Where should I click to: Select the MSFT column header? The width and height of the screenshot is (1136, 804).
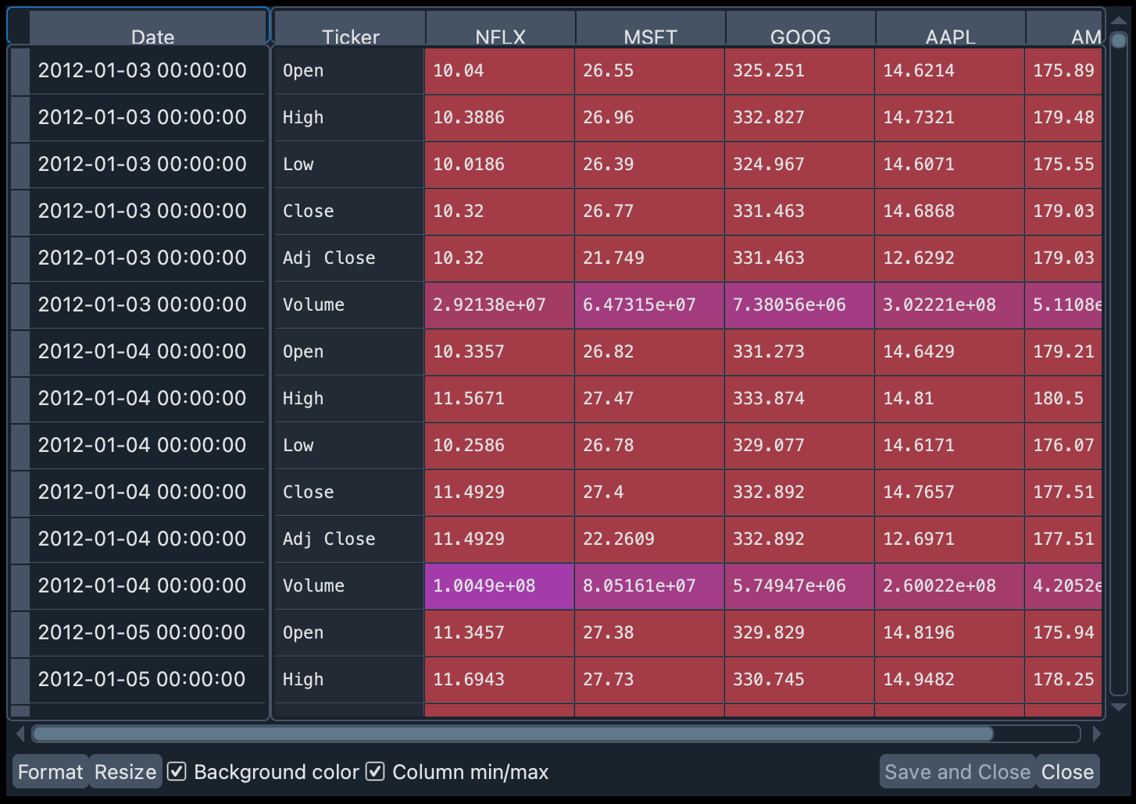click(x=649, y=36)
